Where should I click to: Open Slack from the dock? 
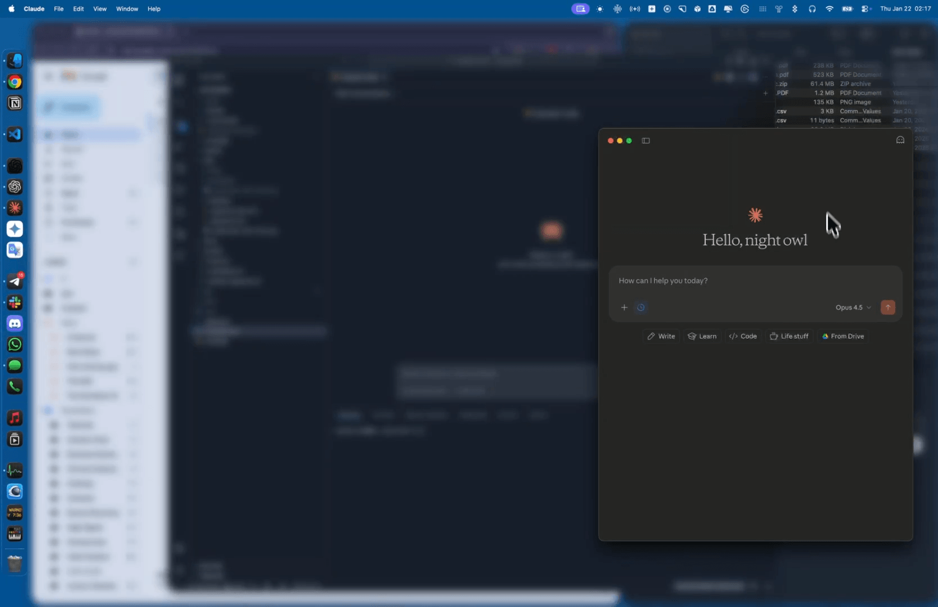(x=15, y=303)
